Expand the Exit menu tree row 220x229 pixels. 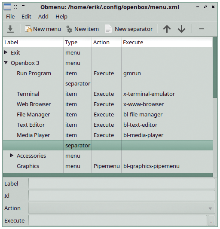6,52
